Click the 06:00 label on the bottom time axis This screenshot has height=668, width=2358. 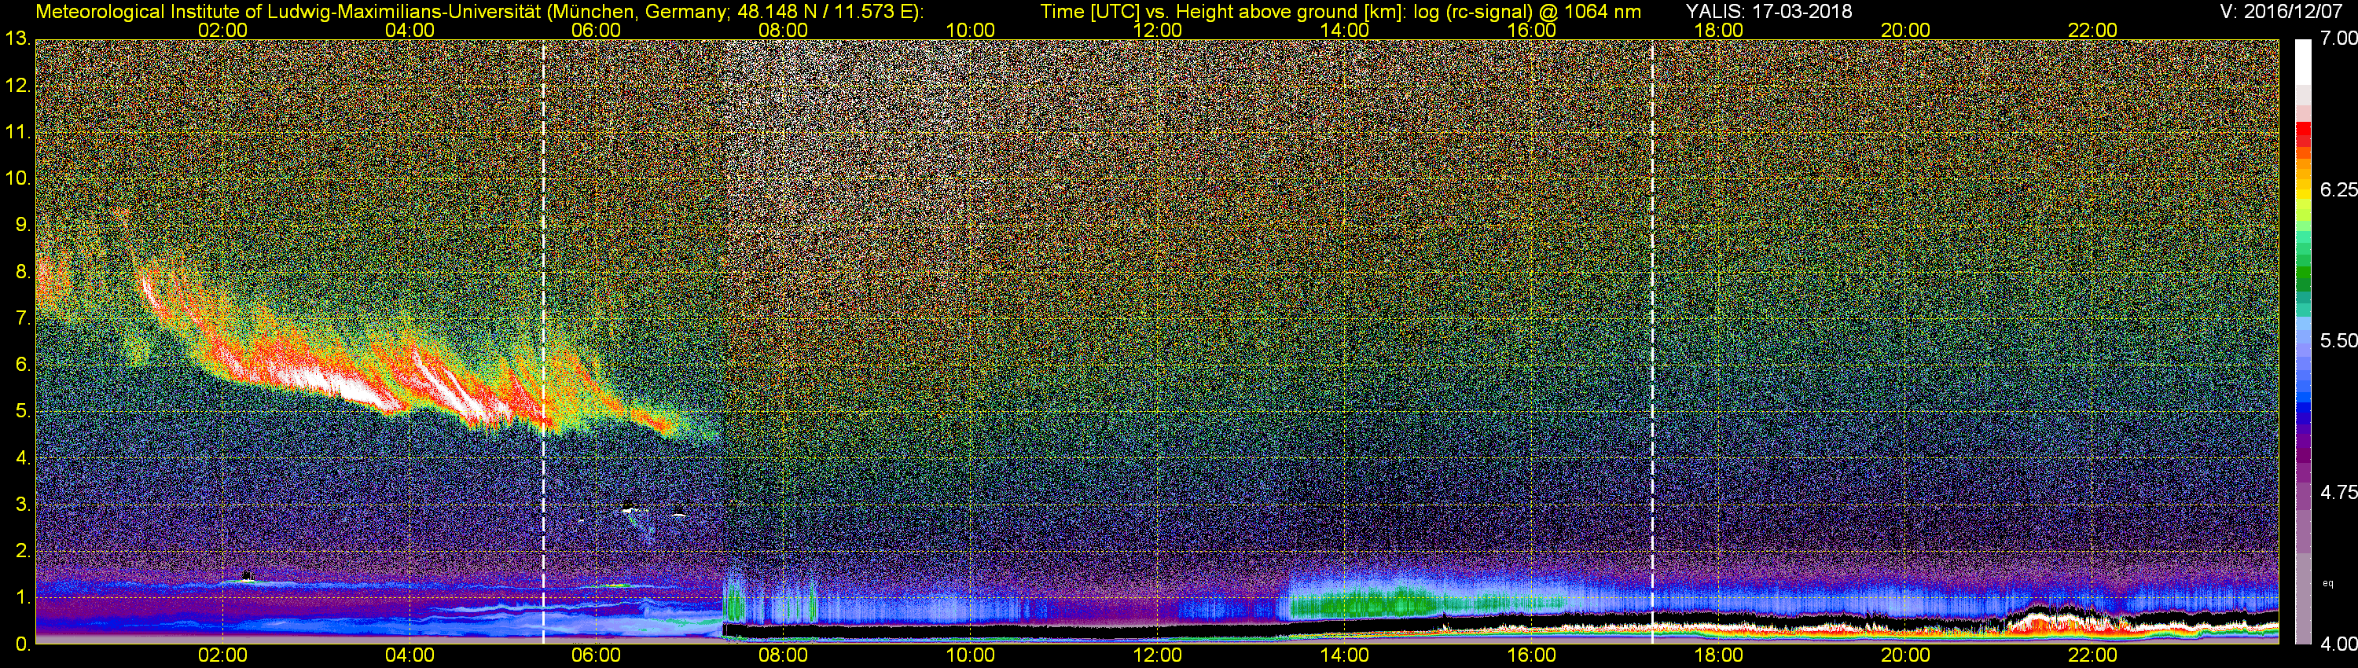click(x=596, y=656)
